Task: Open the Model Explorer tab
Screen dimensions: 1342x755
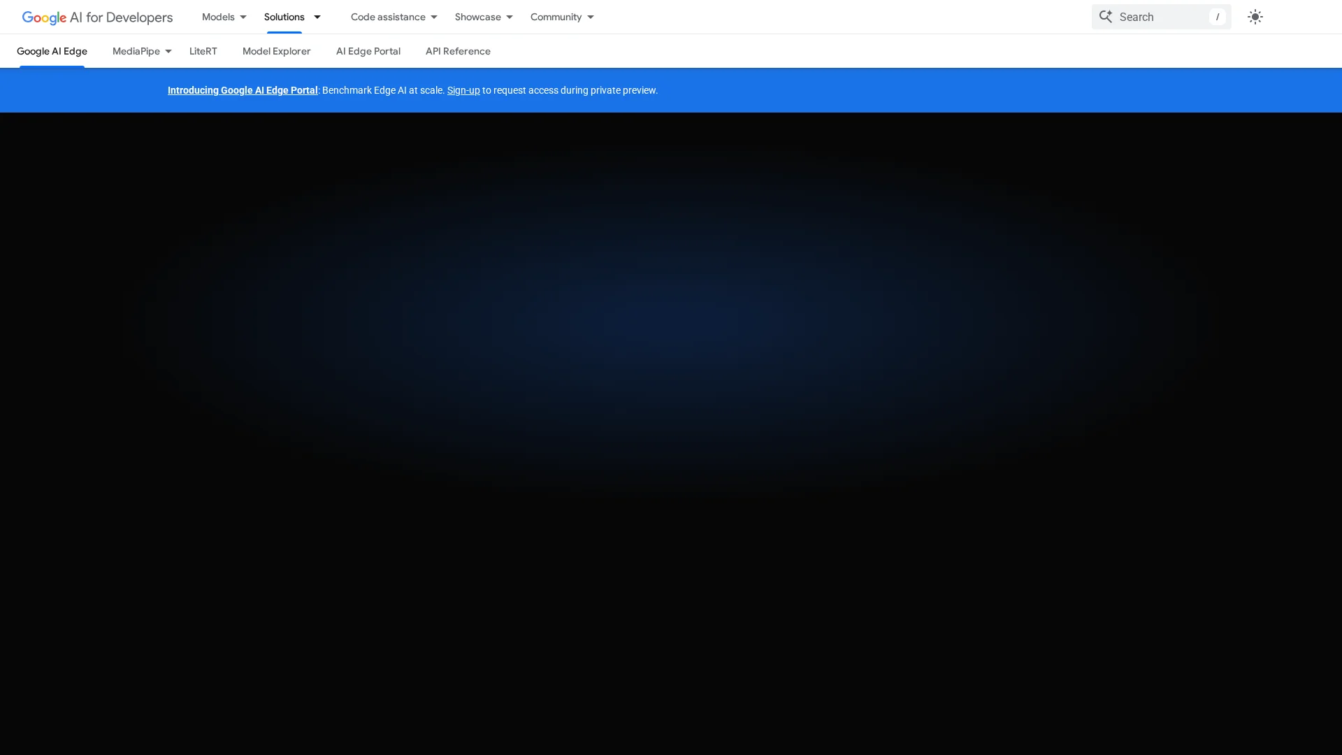Action: [276, 51]
